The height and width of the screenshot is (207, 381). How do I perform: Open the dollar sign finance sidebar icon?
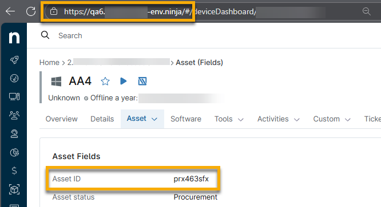pos(14,171)
